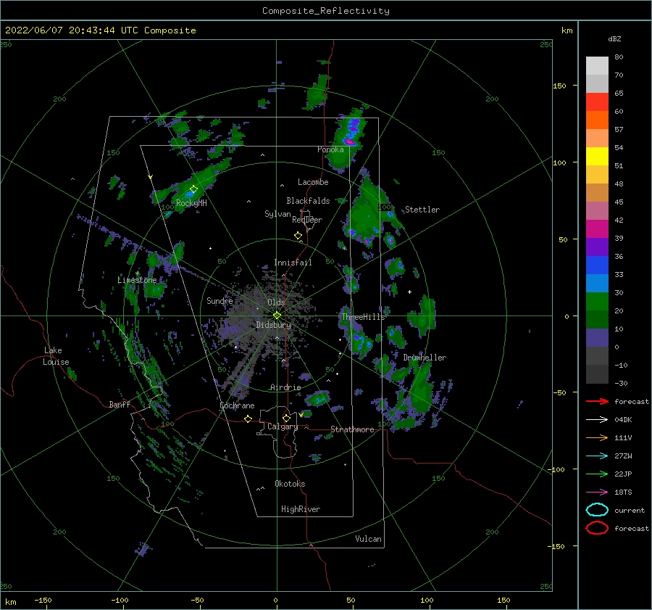652x610 pixels.
Task: Click the Didsbury city label
Action: (x=274, y=325)
